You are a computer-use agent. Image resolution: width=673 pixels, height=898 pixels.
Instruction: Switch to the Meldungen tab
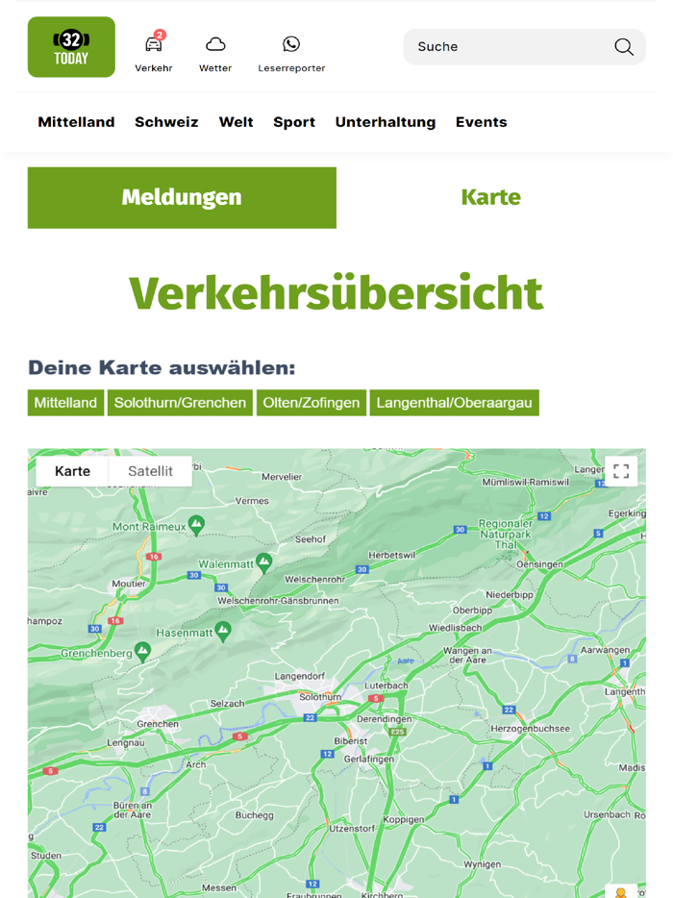click(x=182, y=198)
